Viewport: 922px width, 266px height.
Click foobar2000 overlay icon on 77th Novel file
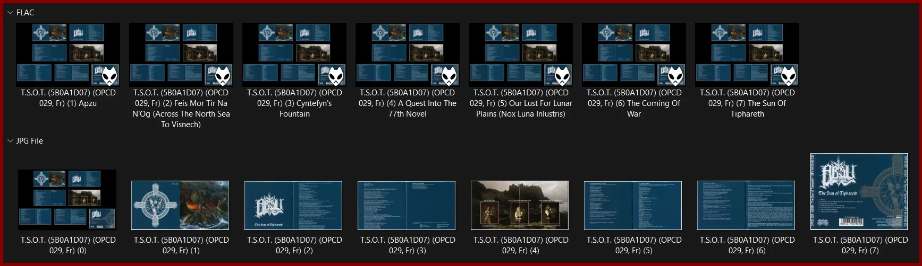pyautogui.click(x=449, y=76)
